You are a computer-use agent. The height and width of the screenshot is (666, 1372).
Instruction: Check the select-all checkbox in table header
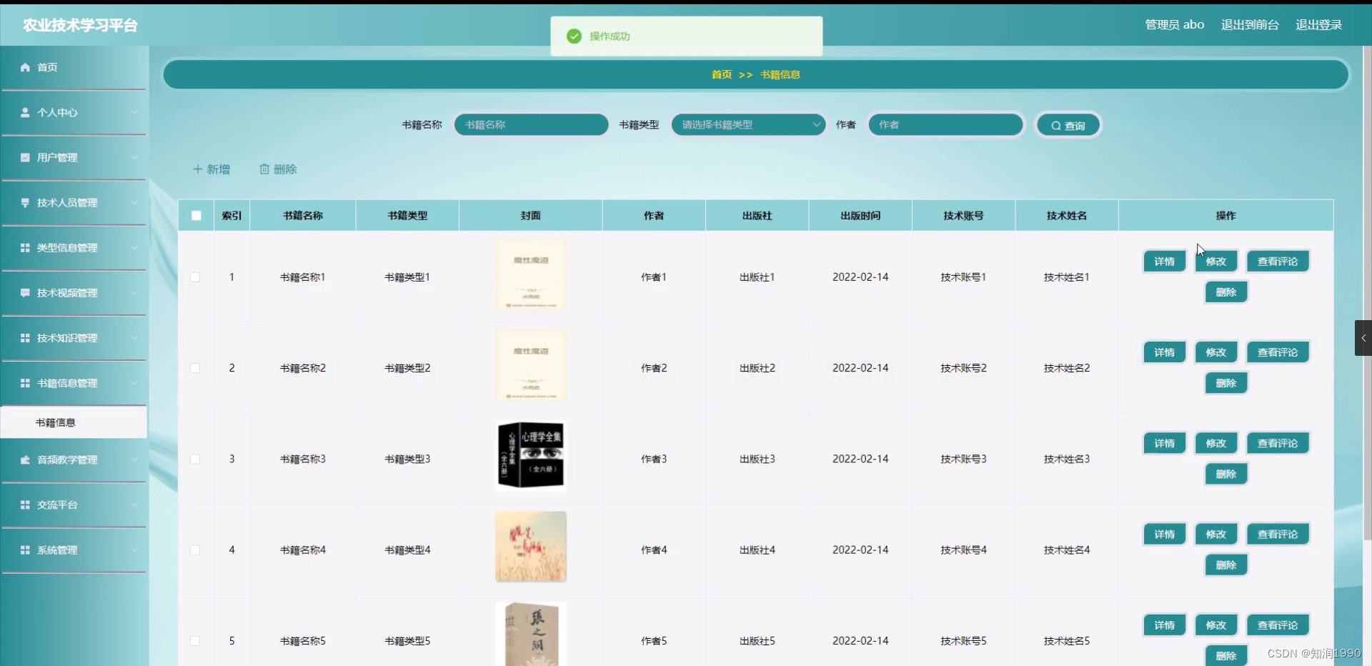pyautogui.click(x=196, y=215)
